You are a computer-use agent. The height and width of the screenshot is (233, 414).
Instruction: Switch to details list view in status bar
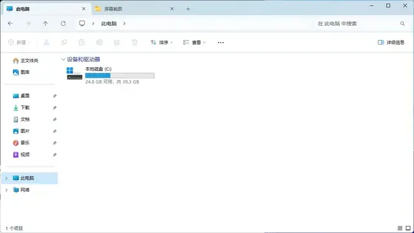click(x=400, y=228)
